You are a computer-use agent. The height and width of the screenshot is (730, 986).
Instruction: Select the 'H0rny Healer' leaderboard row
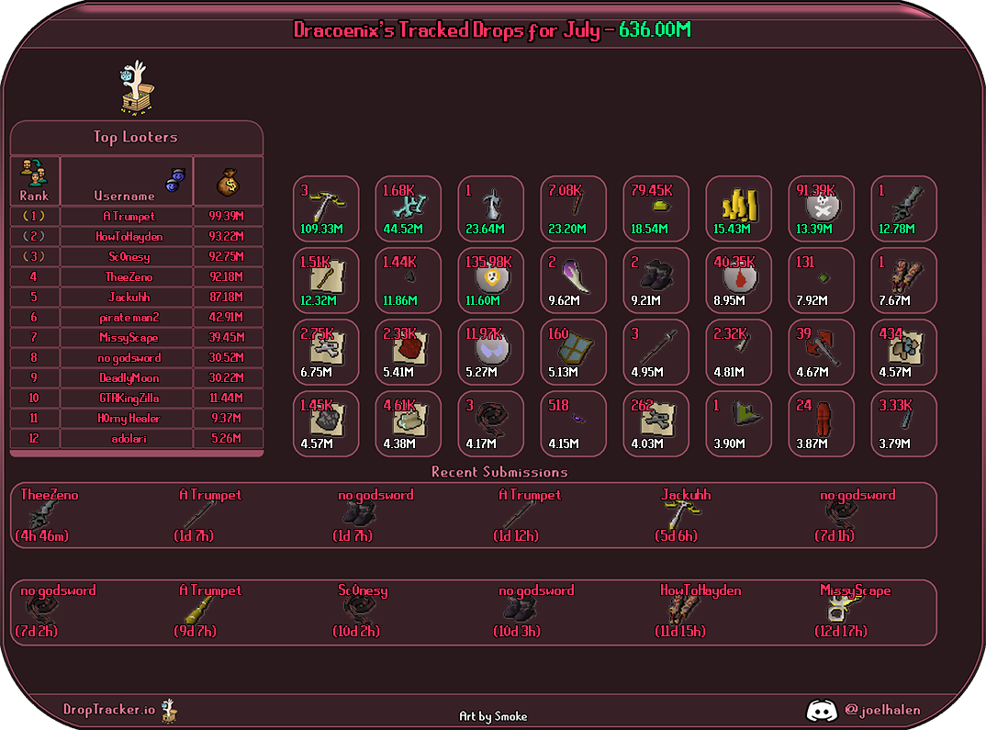pyautogui.click(x=137, y=418)
